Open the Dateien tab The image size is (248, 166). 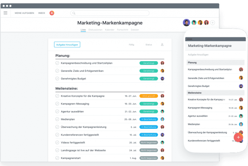(x=135, y=30)
